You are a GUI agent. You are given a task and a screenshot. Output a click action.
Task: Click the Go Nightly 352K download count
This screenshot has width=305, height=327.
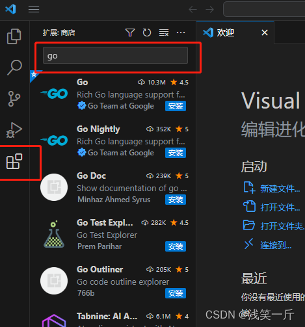pyautogui.click(x=159, y=129)
